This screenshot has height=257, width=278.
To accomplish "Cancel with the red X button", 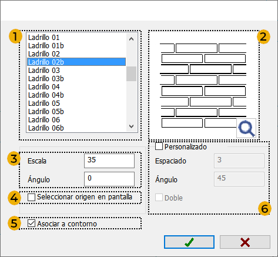I will tap(245, 242).
